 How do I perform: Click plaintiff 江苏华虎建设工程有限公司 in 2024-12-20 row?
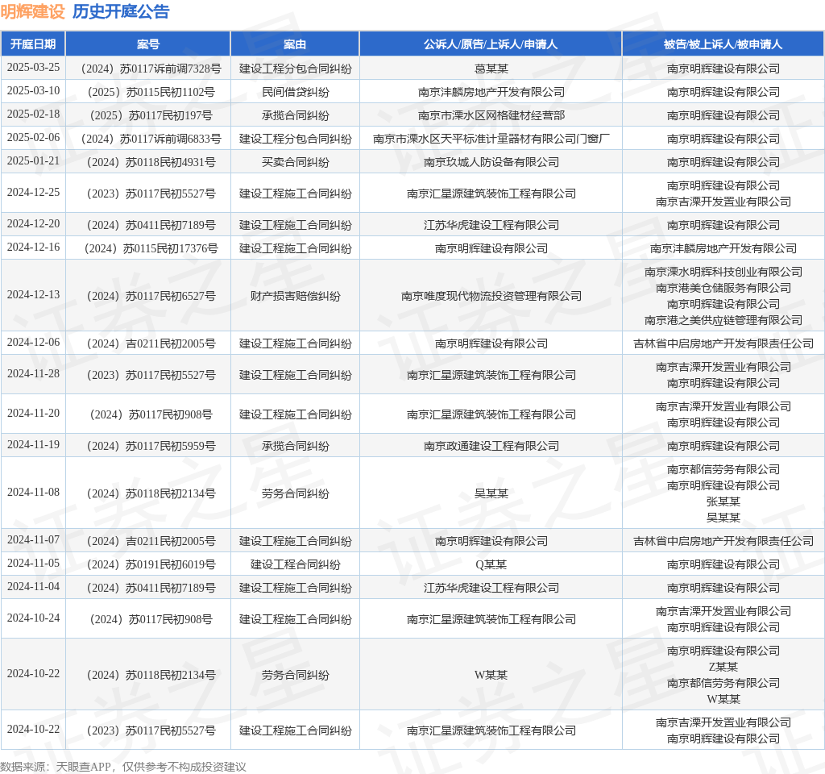491,225
